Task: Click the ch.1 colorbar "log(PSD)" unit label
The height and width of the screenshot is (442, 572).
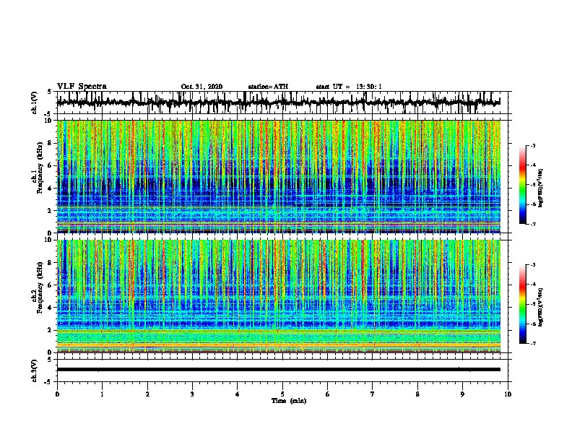Action: [540, 188]
